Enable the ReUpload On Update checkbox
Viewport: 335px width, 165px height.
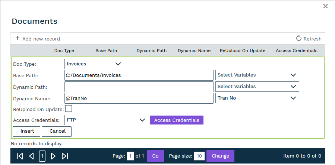69,109
